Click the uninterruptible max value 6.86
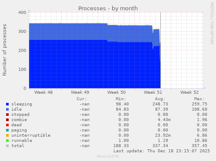Image resolution: width=216 pixels, height=161 pixels. click(x=202, y=135)
